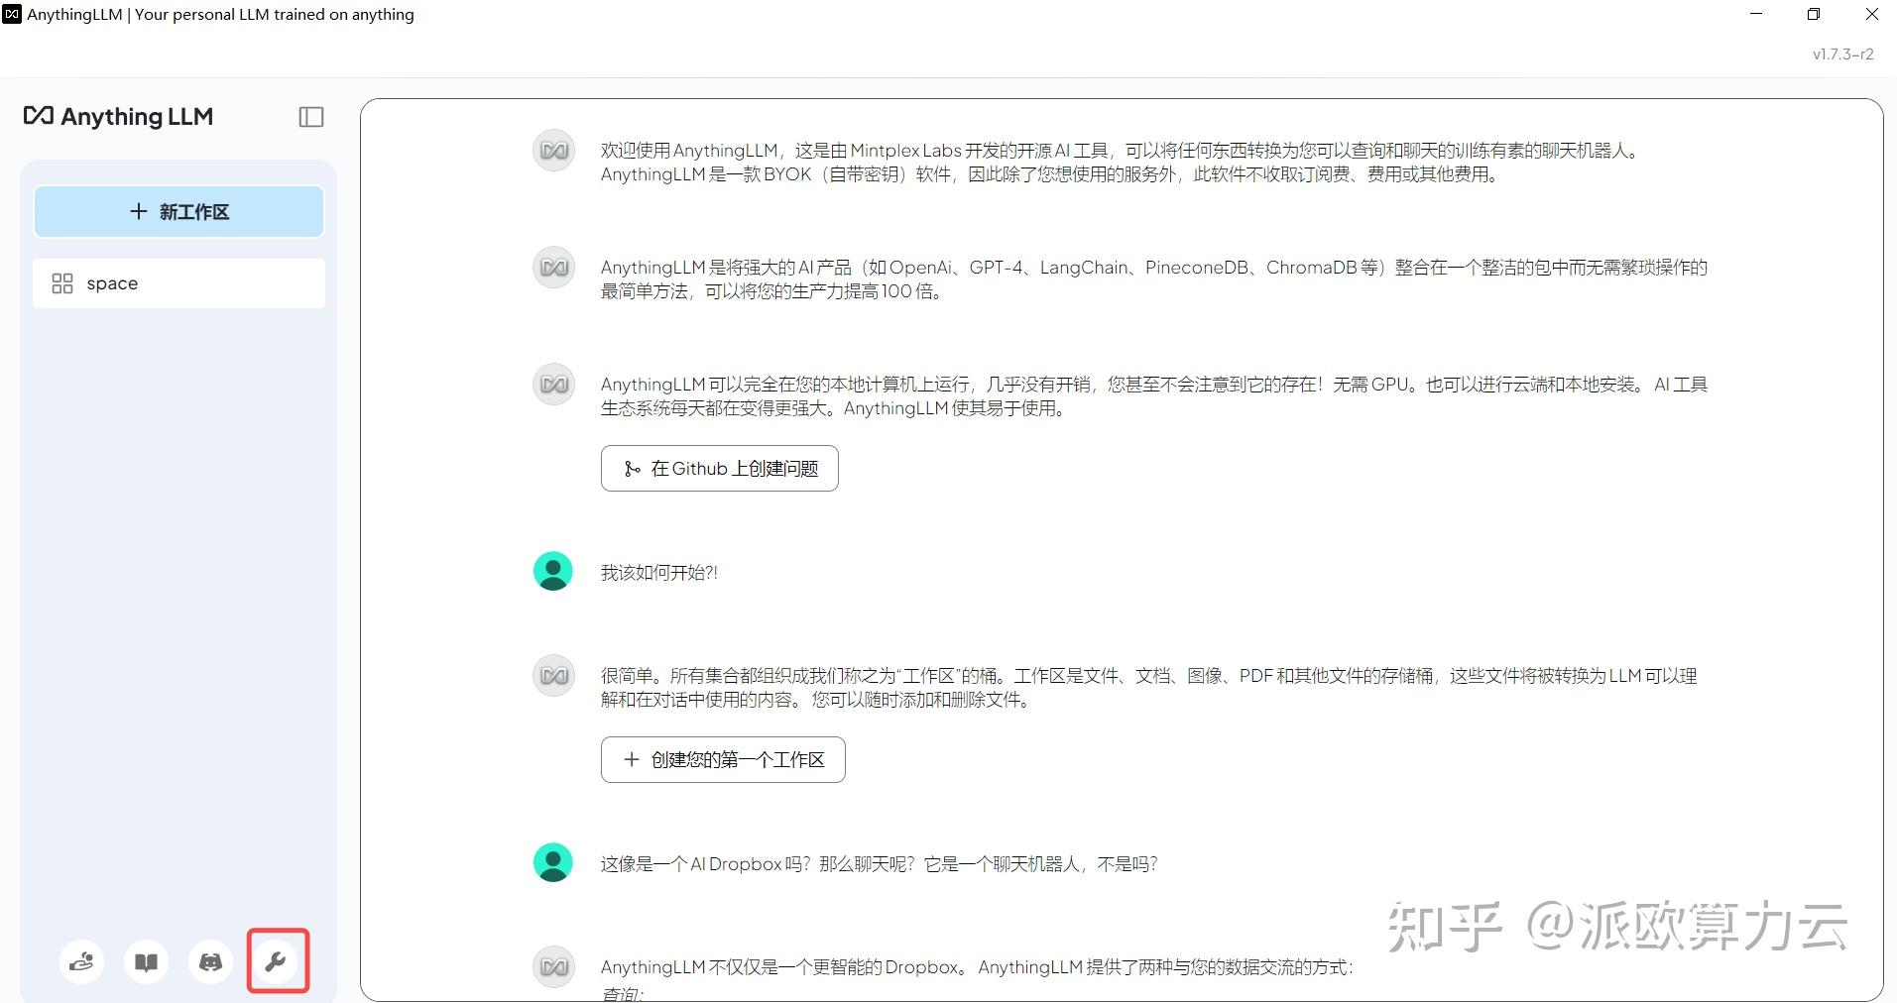This screenshot has width=1897, height=1003.
Task: Open settings with the wrench icon
Action: click(278, 960)
